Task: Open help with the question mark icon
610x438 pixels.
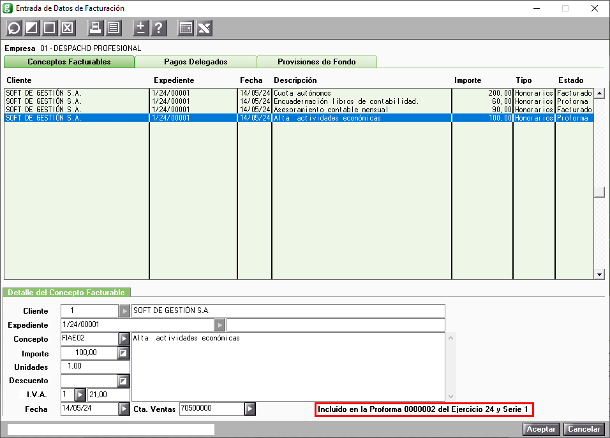Action: point(159,28)
